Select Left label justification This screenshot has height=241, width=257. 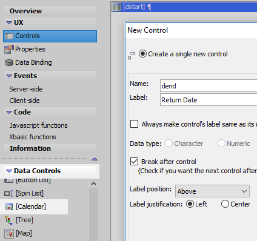coord(190,204)
